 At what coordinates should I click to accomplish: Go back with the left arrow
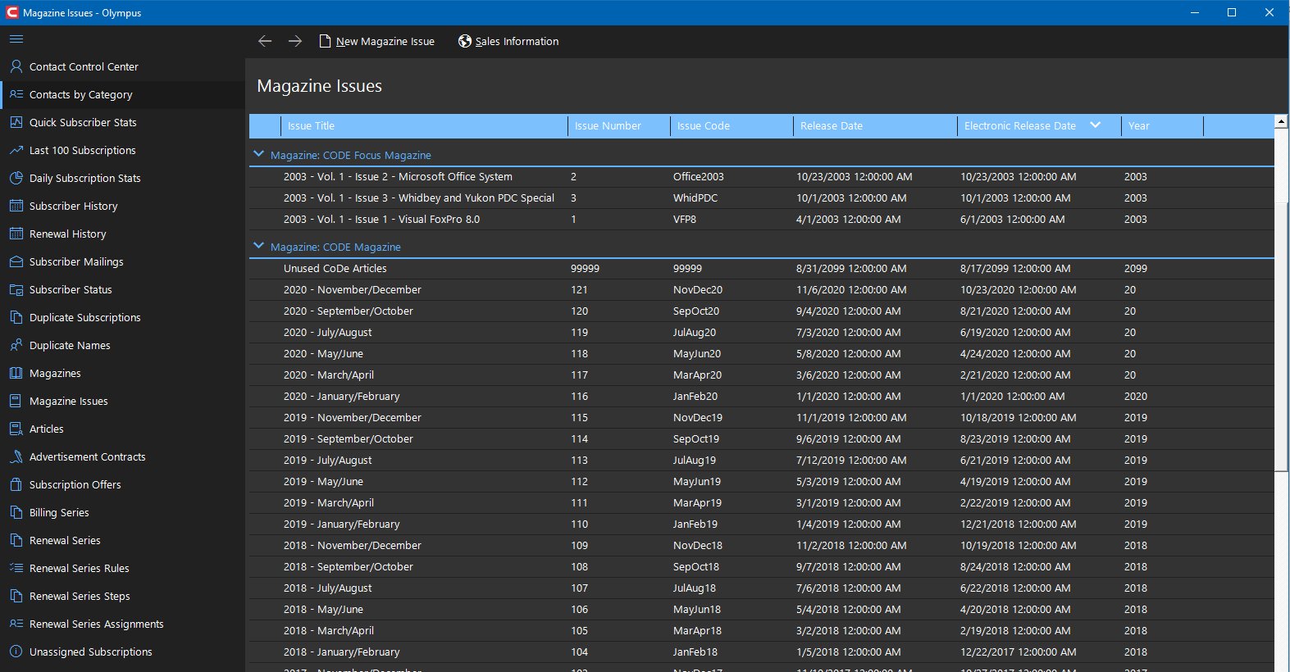[x=265, y=41]
